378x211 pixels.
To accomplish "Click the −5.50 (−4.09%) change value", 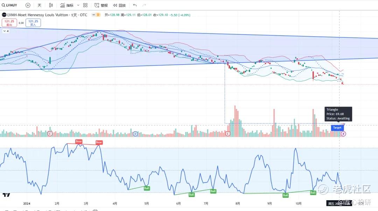I will tap(180, 15).
